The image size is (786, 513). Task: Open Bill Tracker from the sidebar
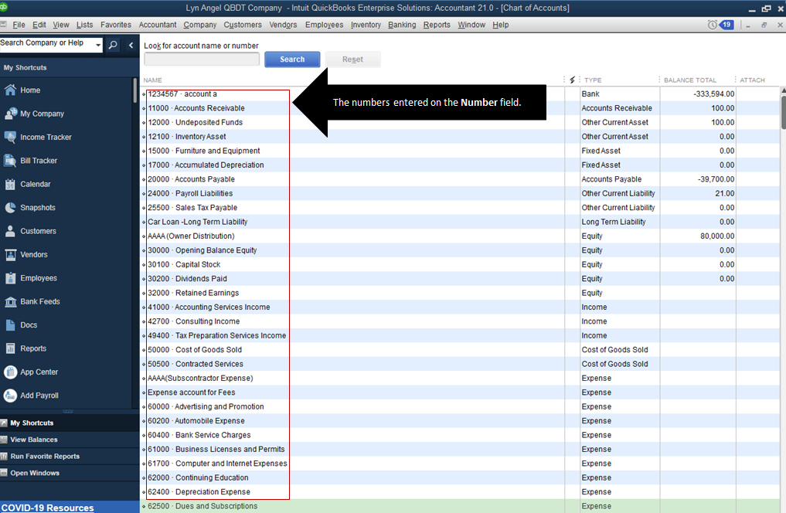coord(11,161)
